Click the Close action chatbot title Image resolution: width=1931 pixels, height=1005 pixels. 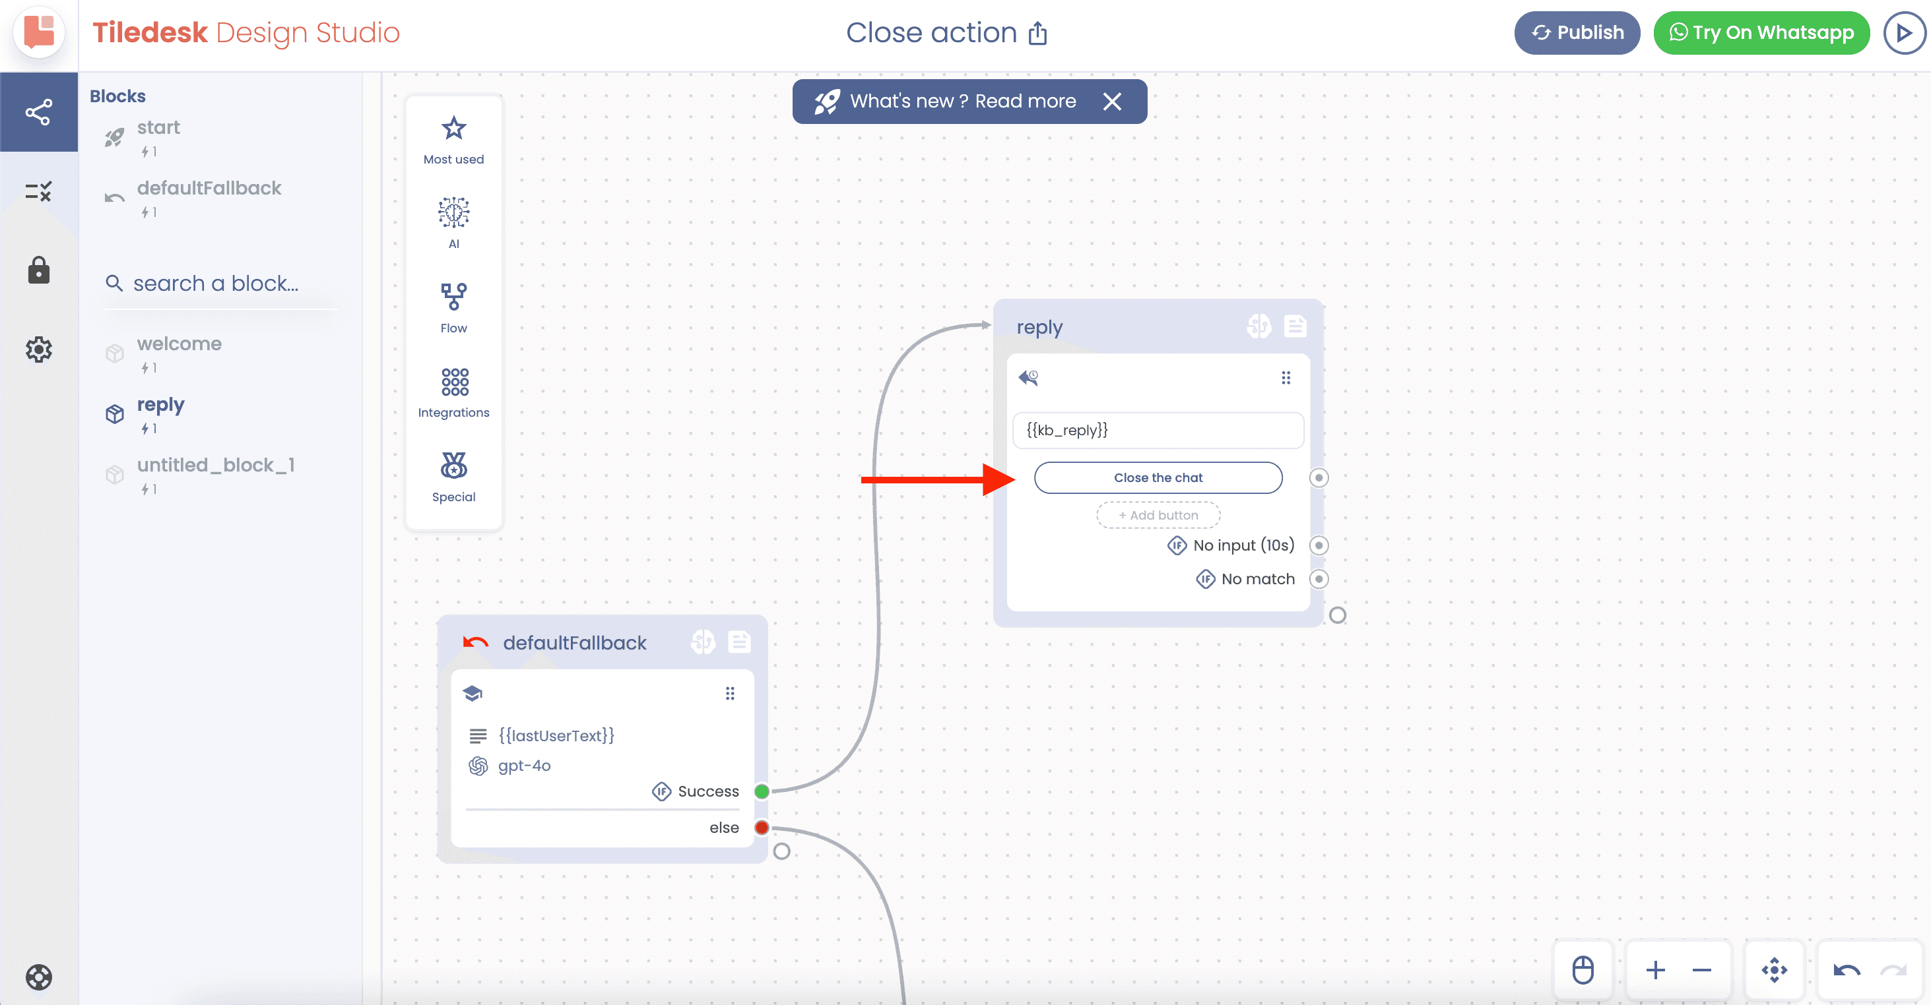(931, 33)
